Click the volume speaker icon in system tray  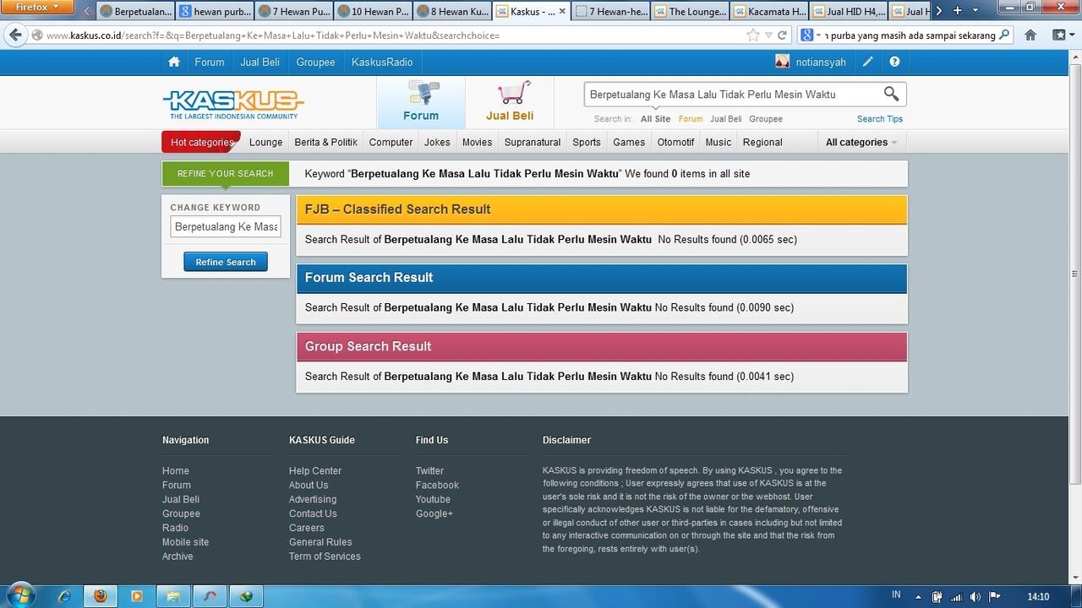(x=975, y=597)
